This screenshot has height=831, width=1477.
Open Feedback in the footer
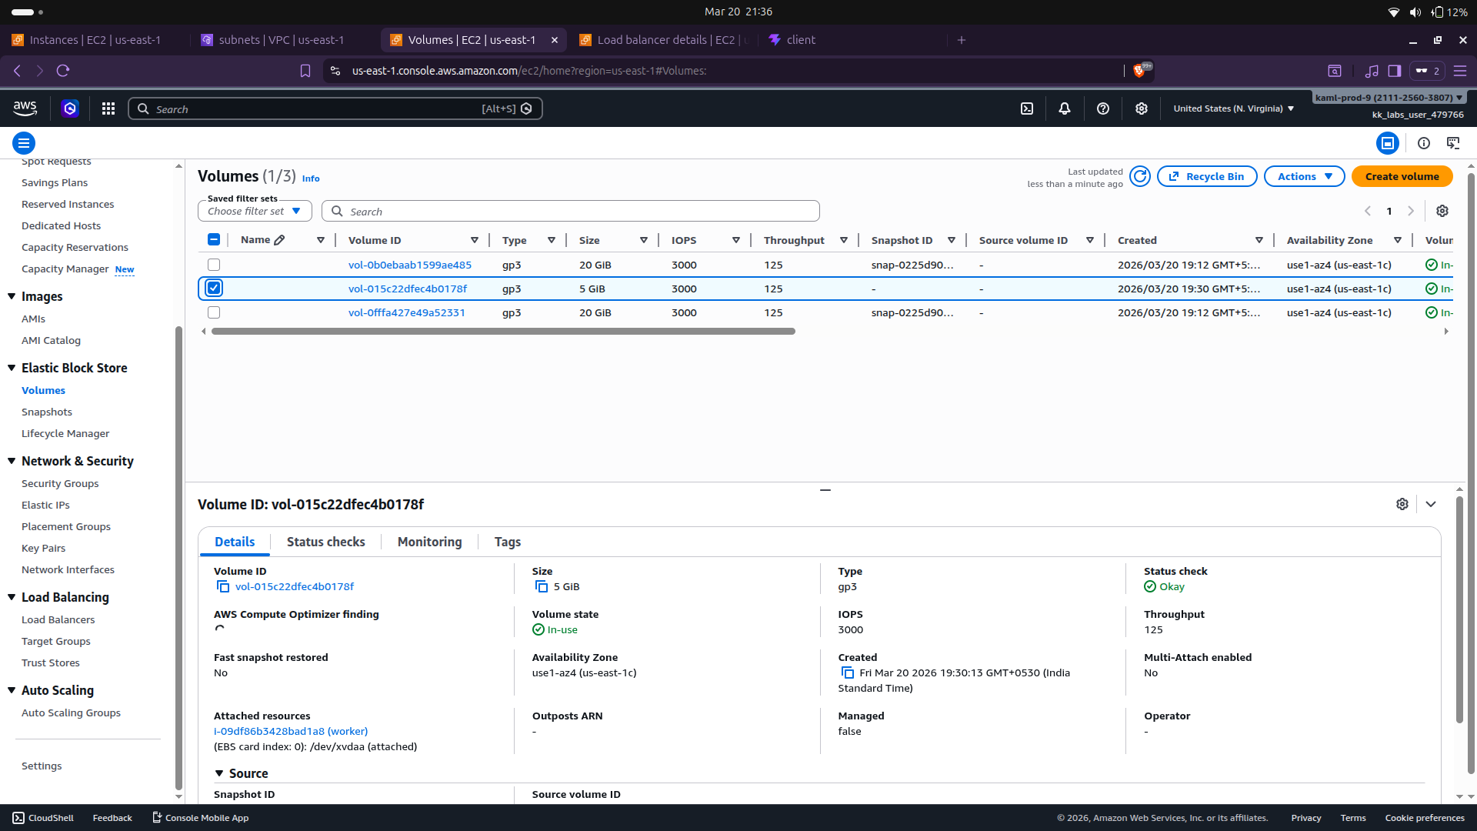pyautogui.click(x=112, y=818)
